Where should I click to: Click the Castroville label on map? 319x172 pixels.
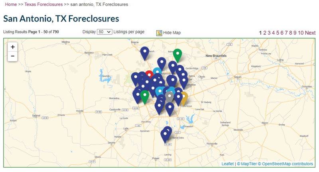pos(115,110)
